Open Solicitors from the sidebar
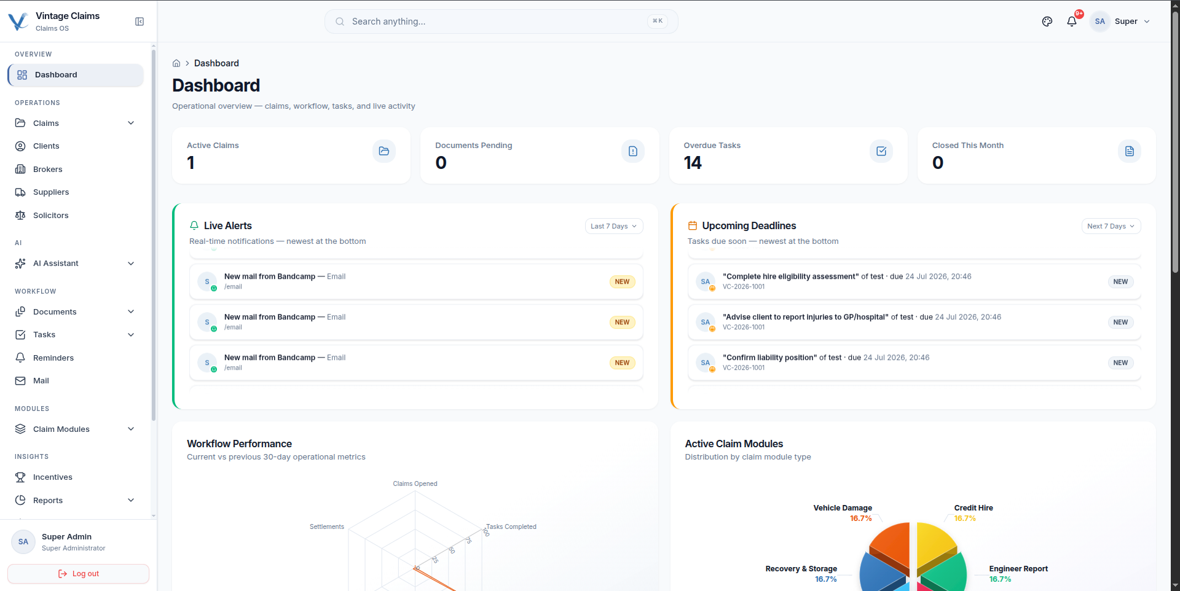The height and width of the screenshot is (591, 1180). point(76,215)
